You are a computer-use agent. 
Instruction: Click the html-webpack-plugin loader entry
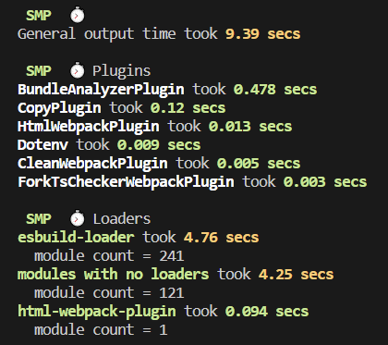[x=97, y=312]
